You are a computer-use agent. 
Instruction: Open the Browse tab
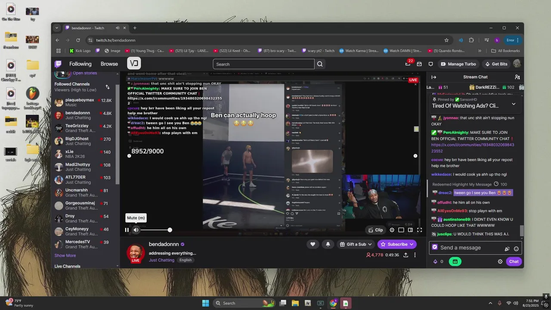pos(109,64)
